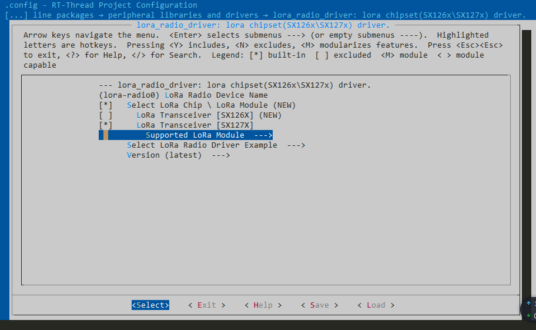Click the network download arrow indicator
536x330 pixels.
[x=528, y=315]
